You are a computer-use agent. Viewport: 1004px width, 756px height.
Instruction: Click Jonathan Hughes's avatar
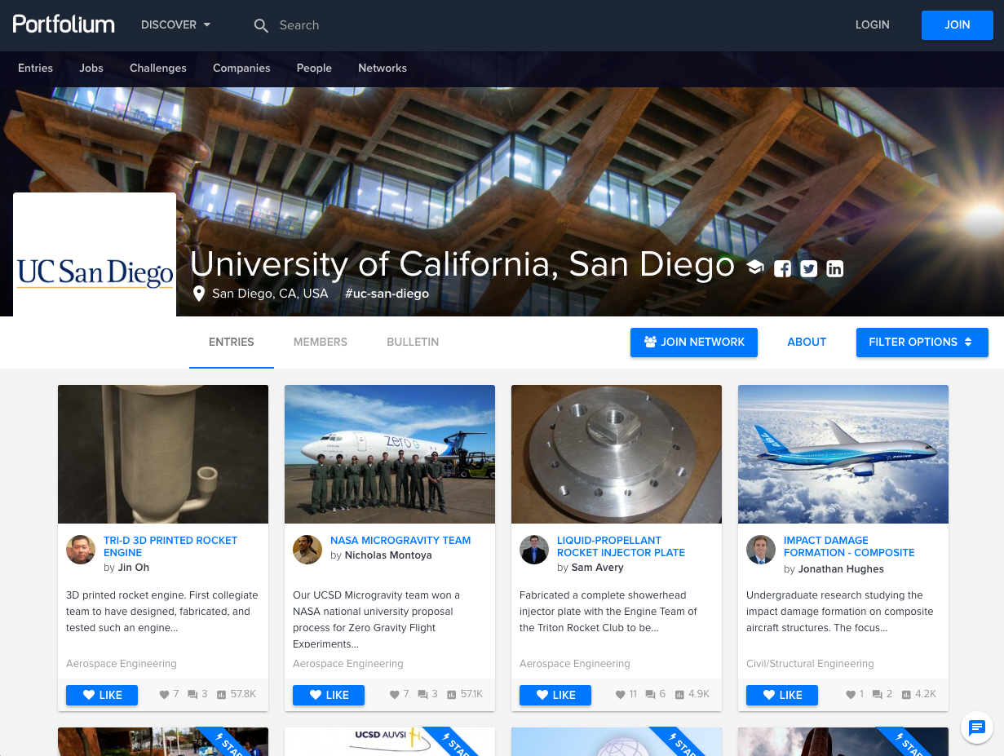coord(761,550)
